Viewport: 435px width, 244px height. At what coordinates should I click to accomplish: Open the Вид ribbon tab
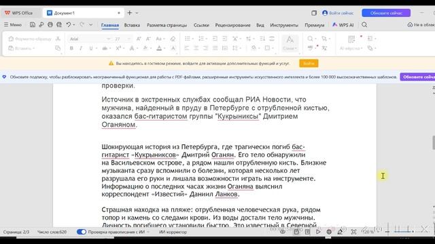[260, 25]
